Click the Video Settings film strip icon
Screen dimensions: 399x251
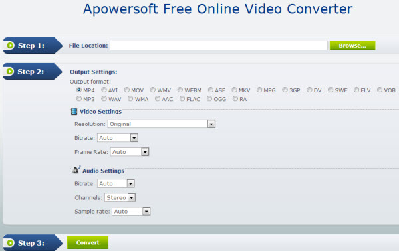point(74,112)
